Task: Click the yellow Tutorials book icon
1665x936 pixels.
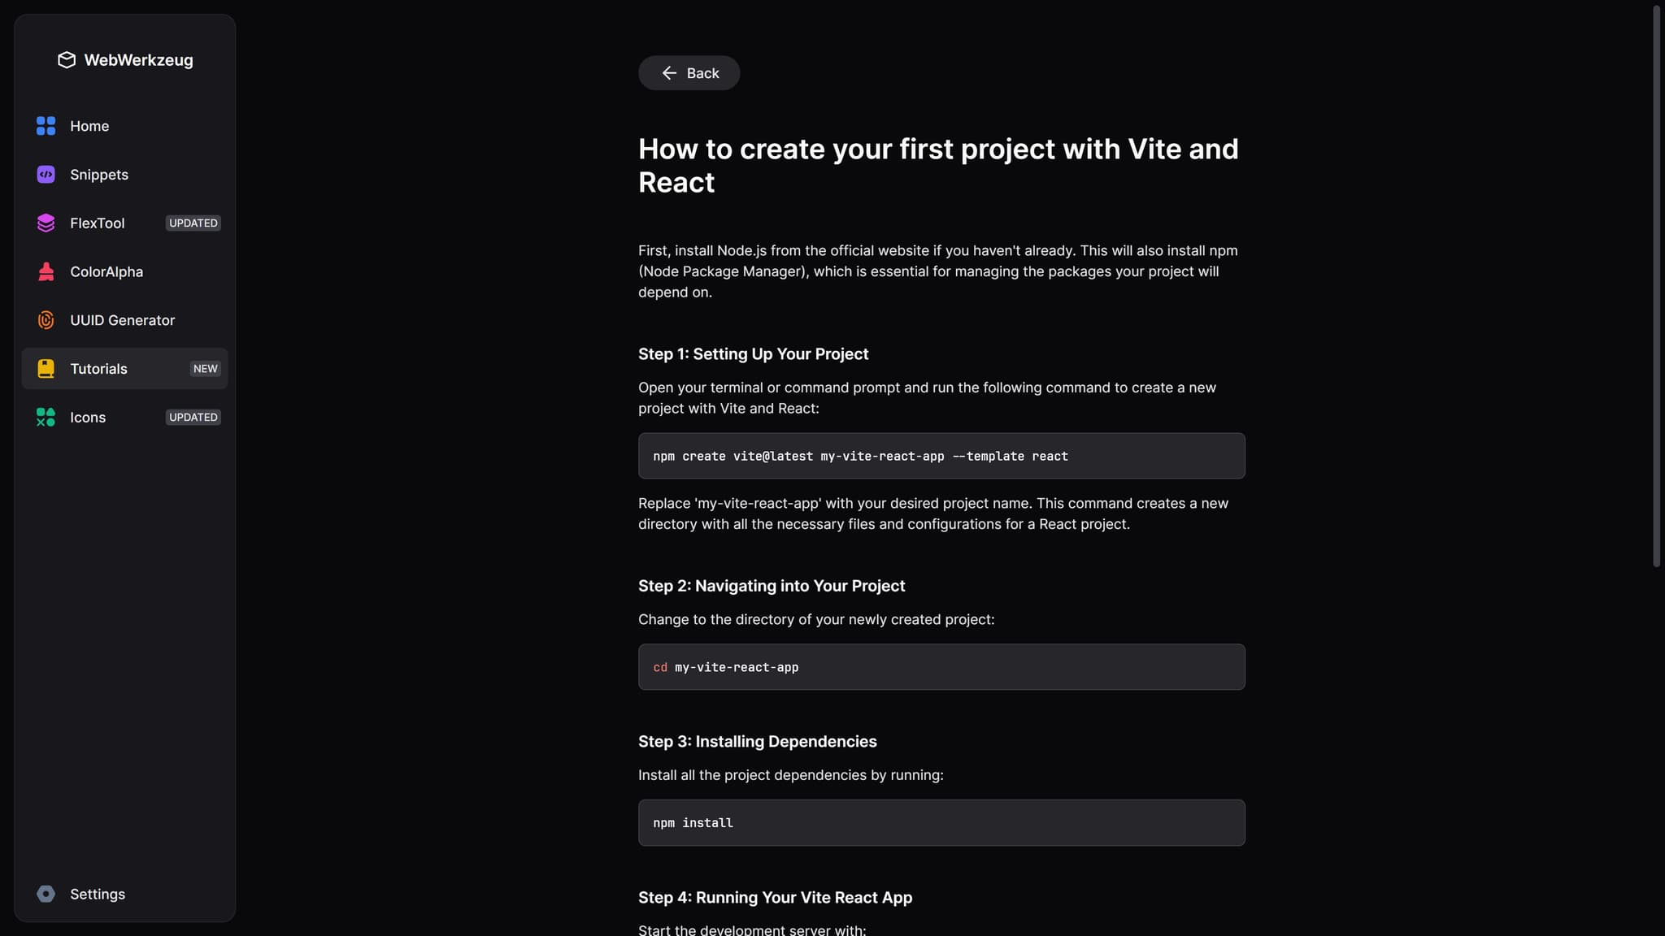Action: [x=46, y=369]
